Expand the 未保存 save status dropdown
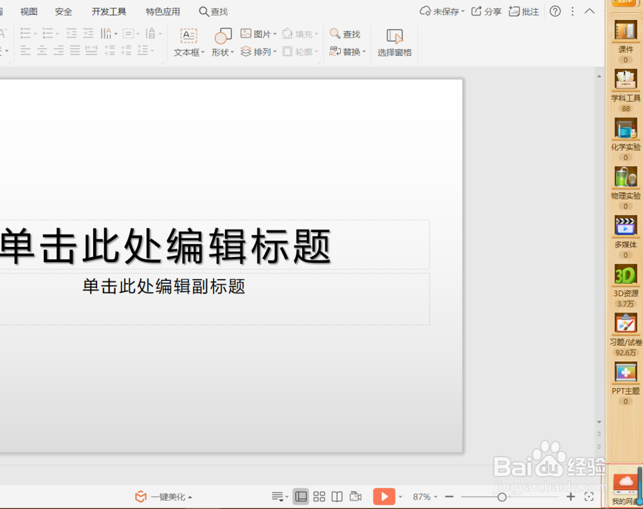Screen dimensions: 643x509 pyautogui.click(x=442, y=11)
